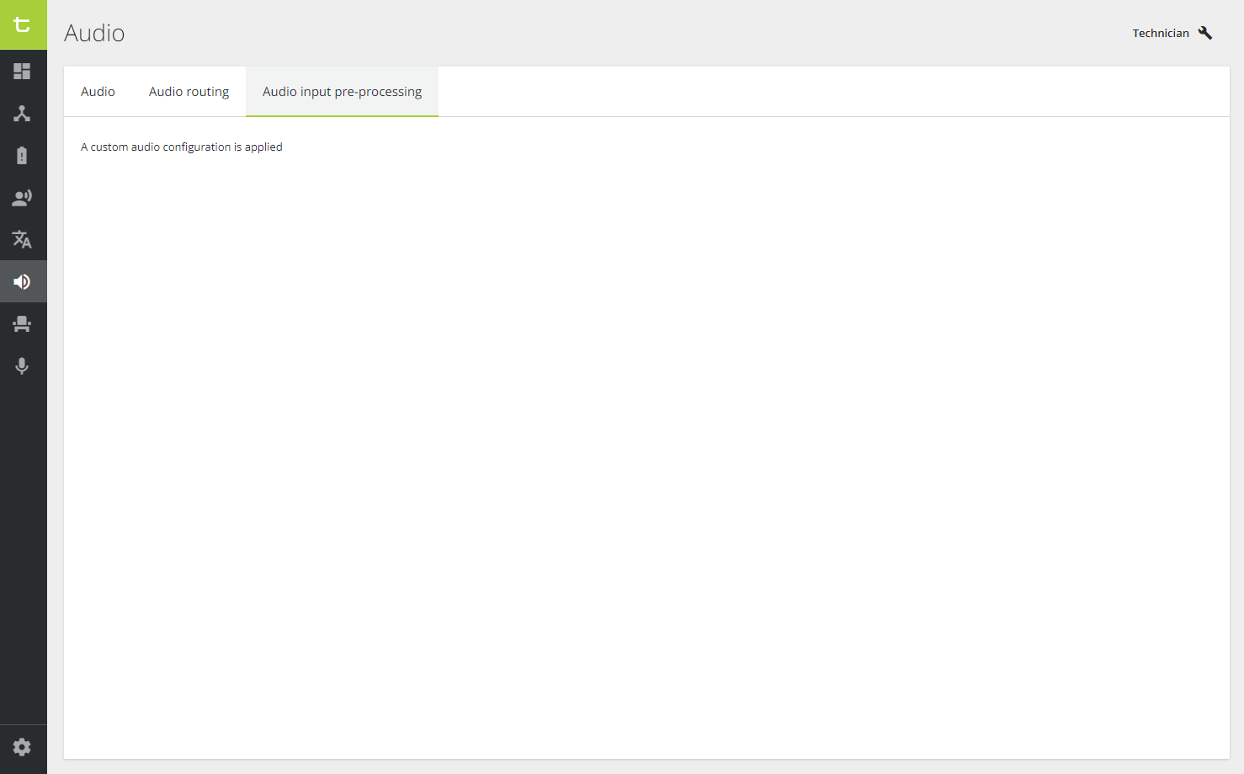Click the wrench icon beside Technician
This screenshot has height=774, width=1244.
coord(1205,33)
